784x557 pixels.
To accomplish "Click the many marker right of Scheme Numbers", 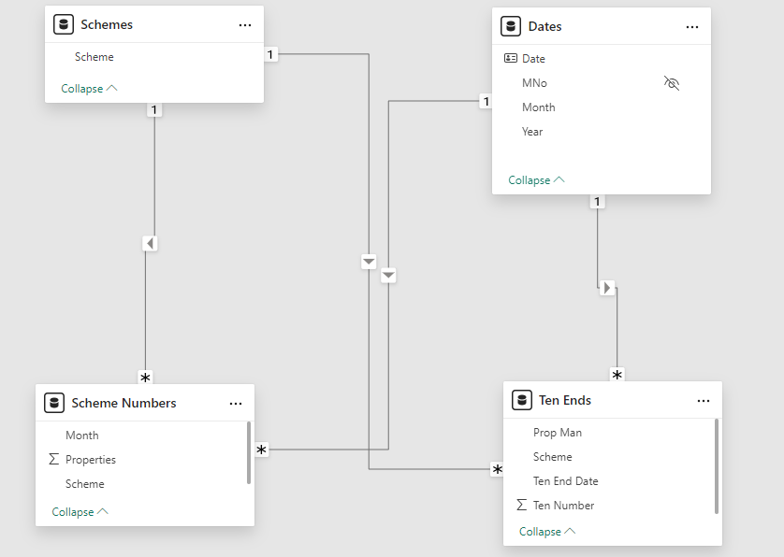I will (x=262, y=450).
